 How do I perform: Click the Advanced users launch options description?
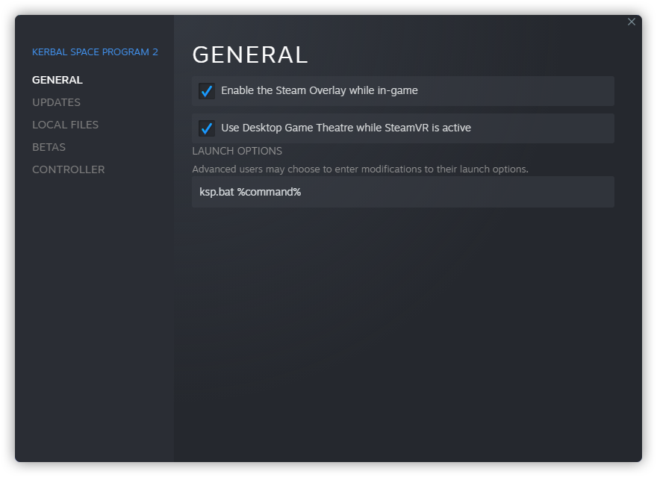[x=361, y=169]
